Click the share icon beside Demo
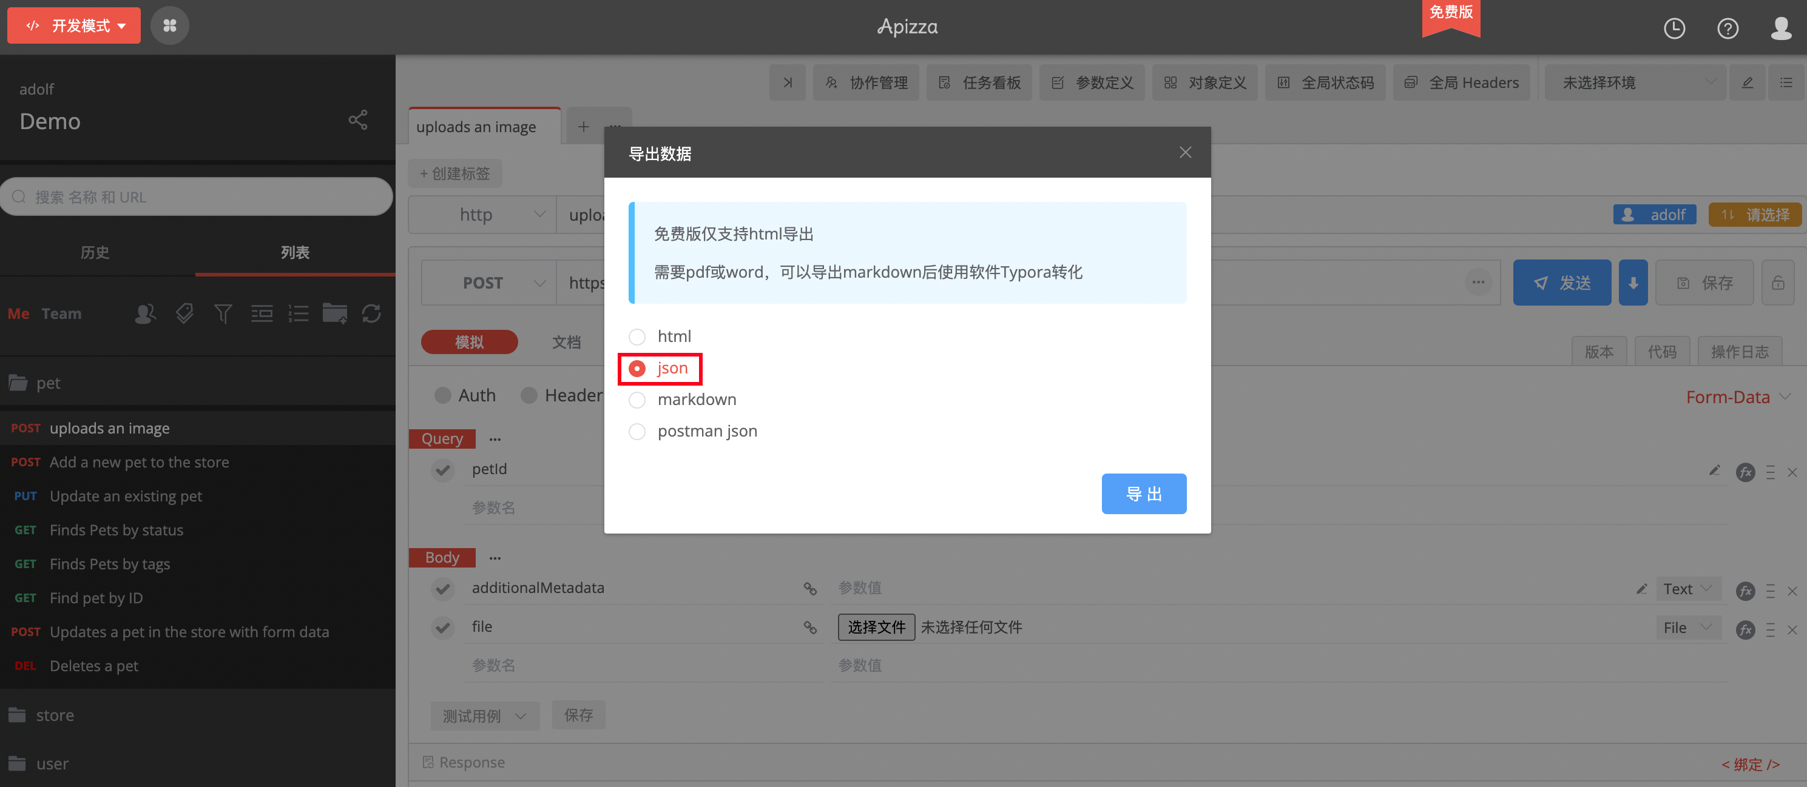Image resolution: width=1807 pixels, height=787 pixels. coord(358,120)
